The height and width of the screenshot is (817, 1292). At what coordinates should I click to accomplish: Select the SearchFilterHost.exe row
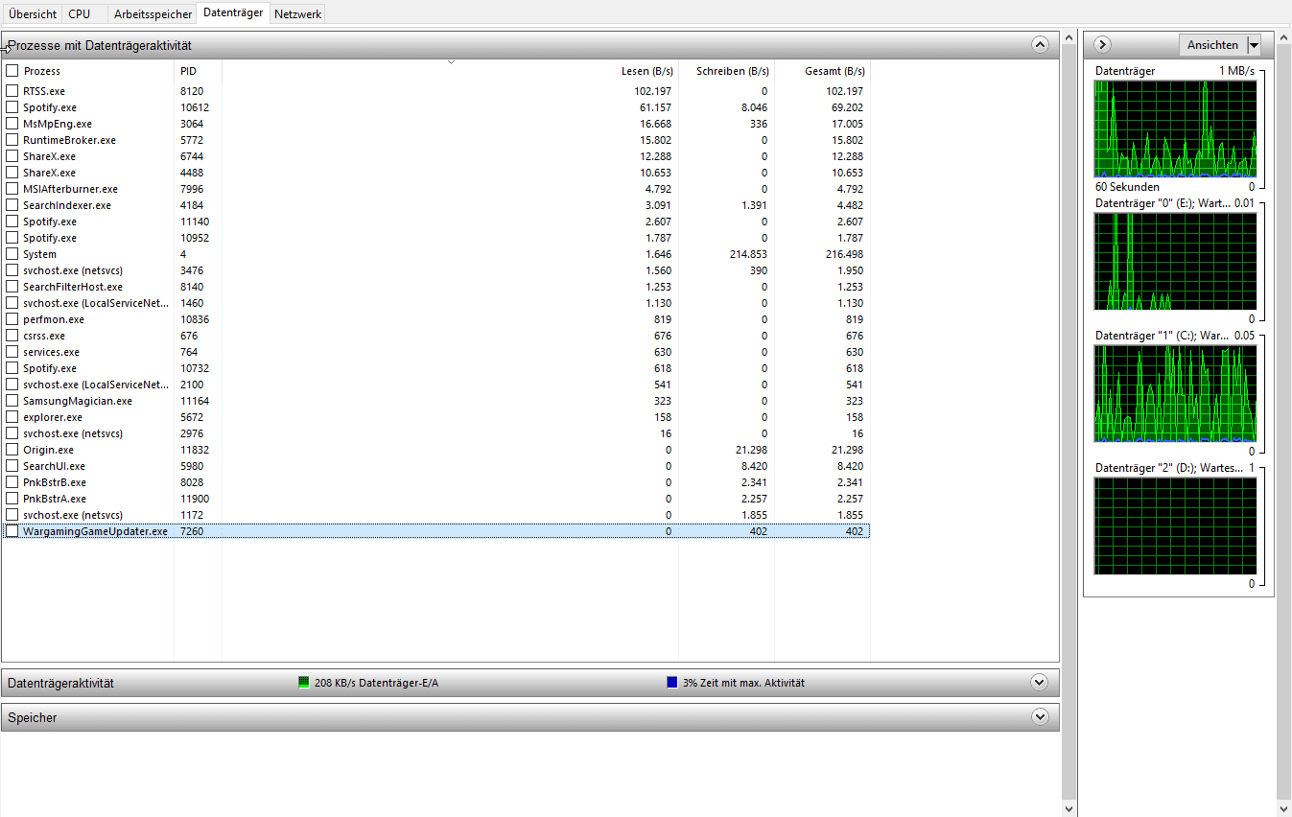click(x=435, y=287)
